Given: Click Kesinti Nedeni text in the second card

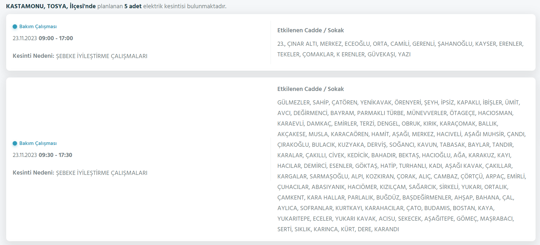Looking at the screenshot, I should (x=34, y=173).
